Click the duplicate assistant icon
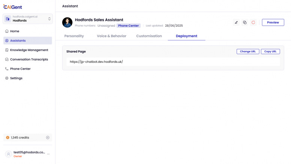This screenshot has width=291, height=164. [245, 23]
